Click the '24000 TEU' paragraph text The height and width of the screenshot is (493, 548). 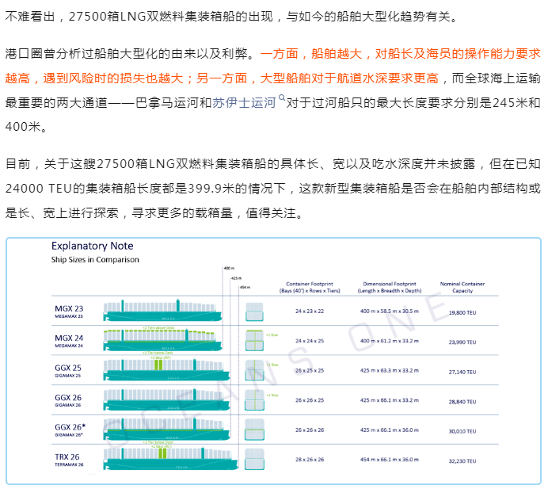[x=273, y=188]
